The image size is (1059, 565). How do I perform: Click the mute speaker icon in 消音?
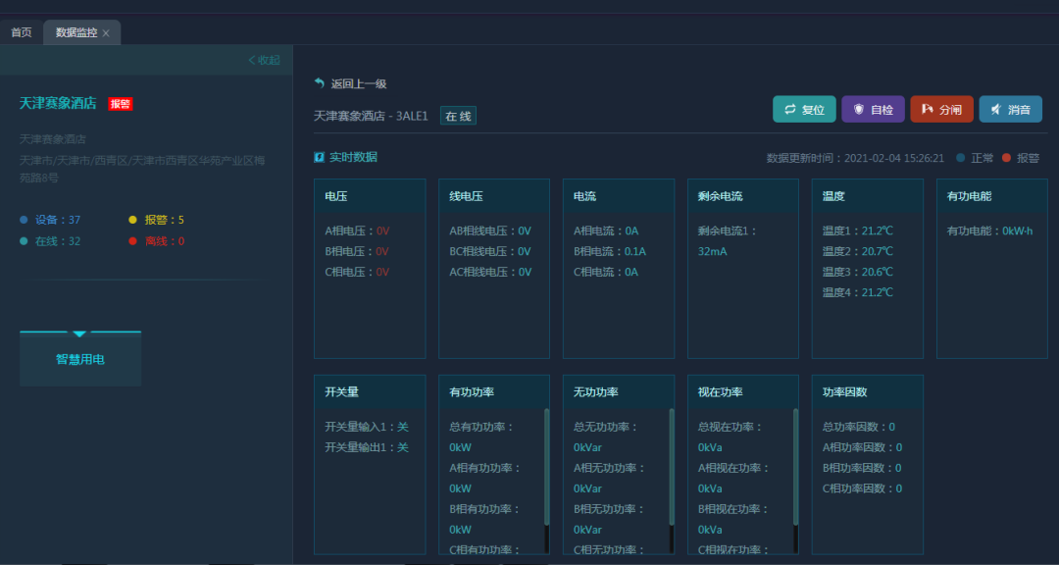996,110
